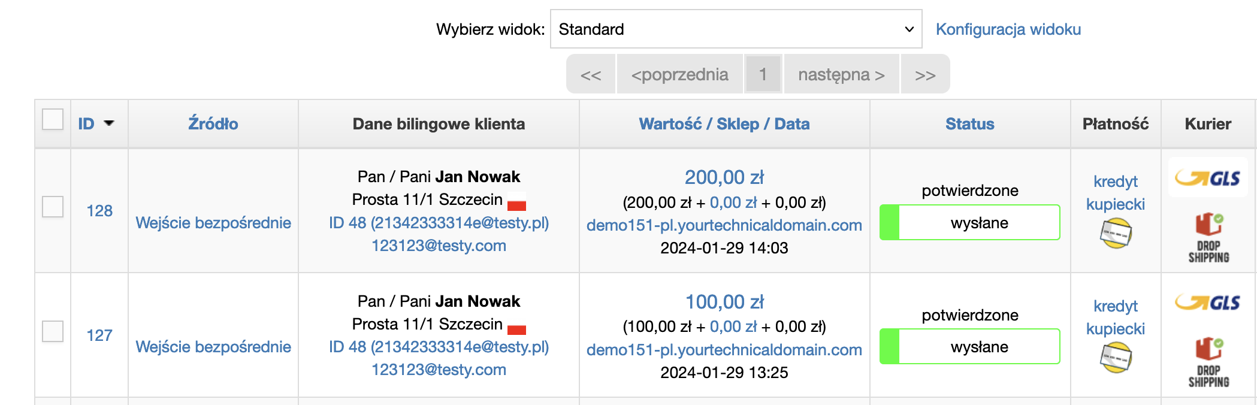
Task: Open the Wybierz widok Standard dropdown
Action: click(x=736, y=29)
